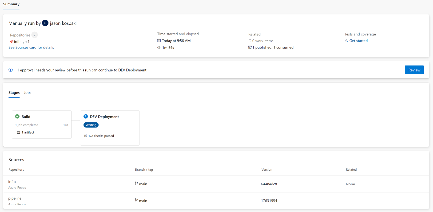433x212 pixels.
Task: Click 1 job completed text
Action: pyautogui.click(x=27, y=125)
